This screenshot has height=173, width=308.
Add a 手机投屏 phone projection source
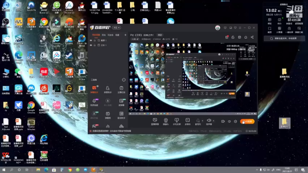(x=177, y=121)
